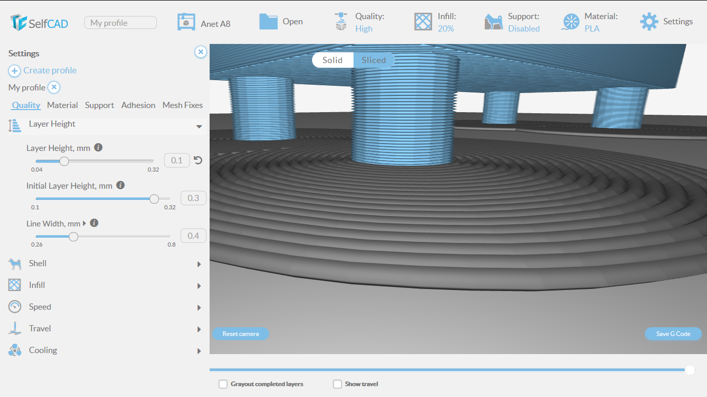Expand the Speed section arrow
The height and width of the screenshot is (397, 707).
point(199,308)
